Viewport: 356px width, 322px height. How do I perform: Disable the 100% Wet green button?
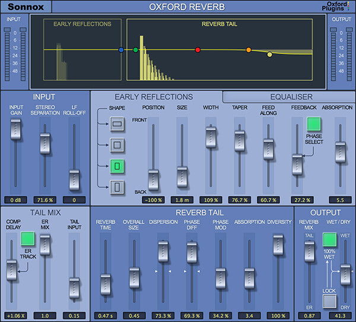pyautogui.click(x=329, y=240)
